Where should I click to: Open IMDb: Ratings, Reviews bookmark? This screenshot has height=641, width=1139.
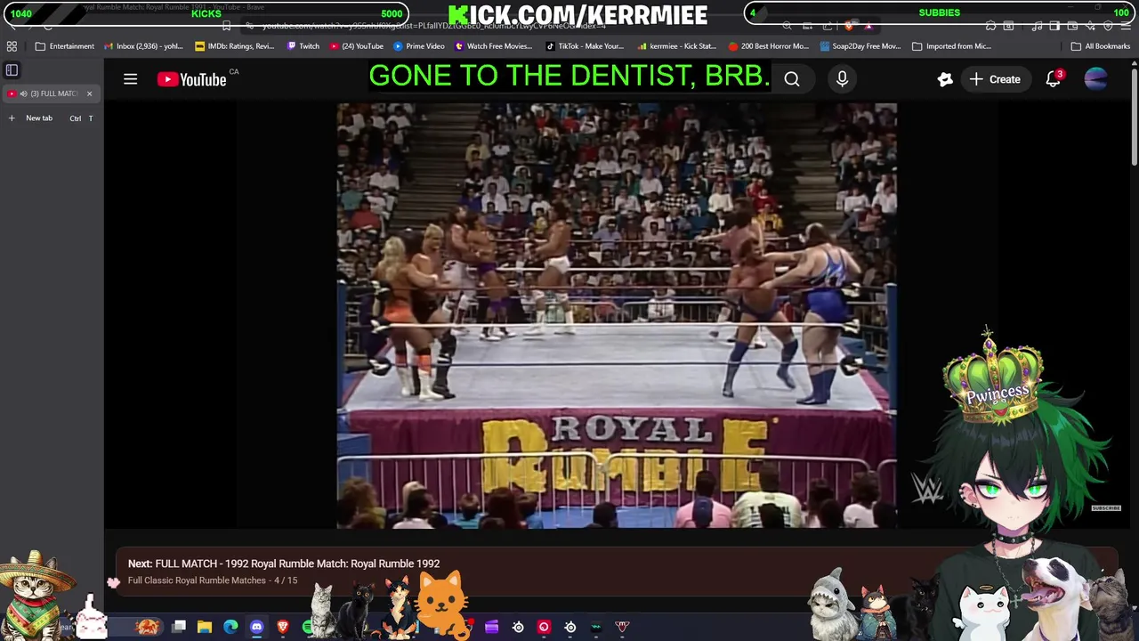coord(235,46)
